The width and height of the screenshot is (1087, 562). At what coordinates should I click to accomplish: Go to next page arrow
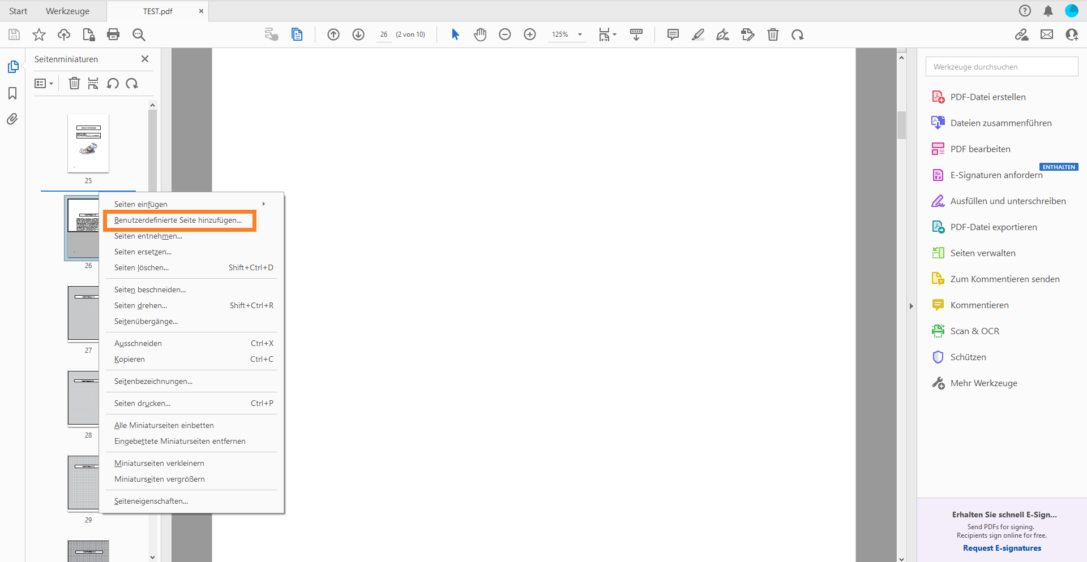tap(358, 34)
